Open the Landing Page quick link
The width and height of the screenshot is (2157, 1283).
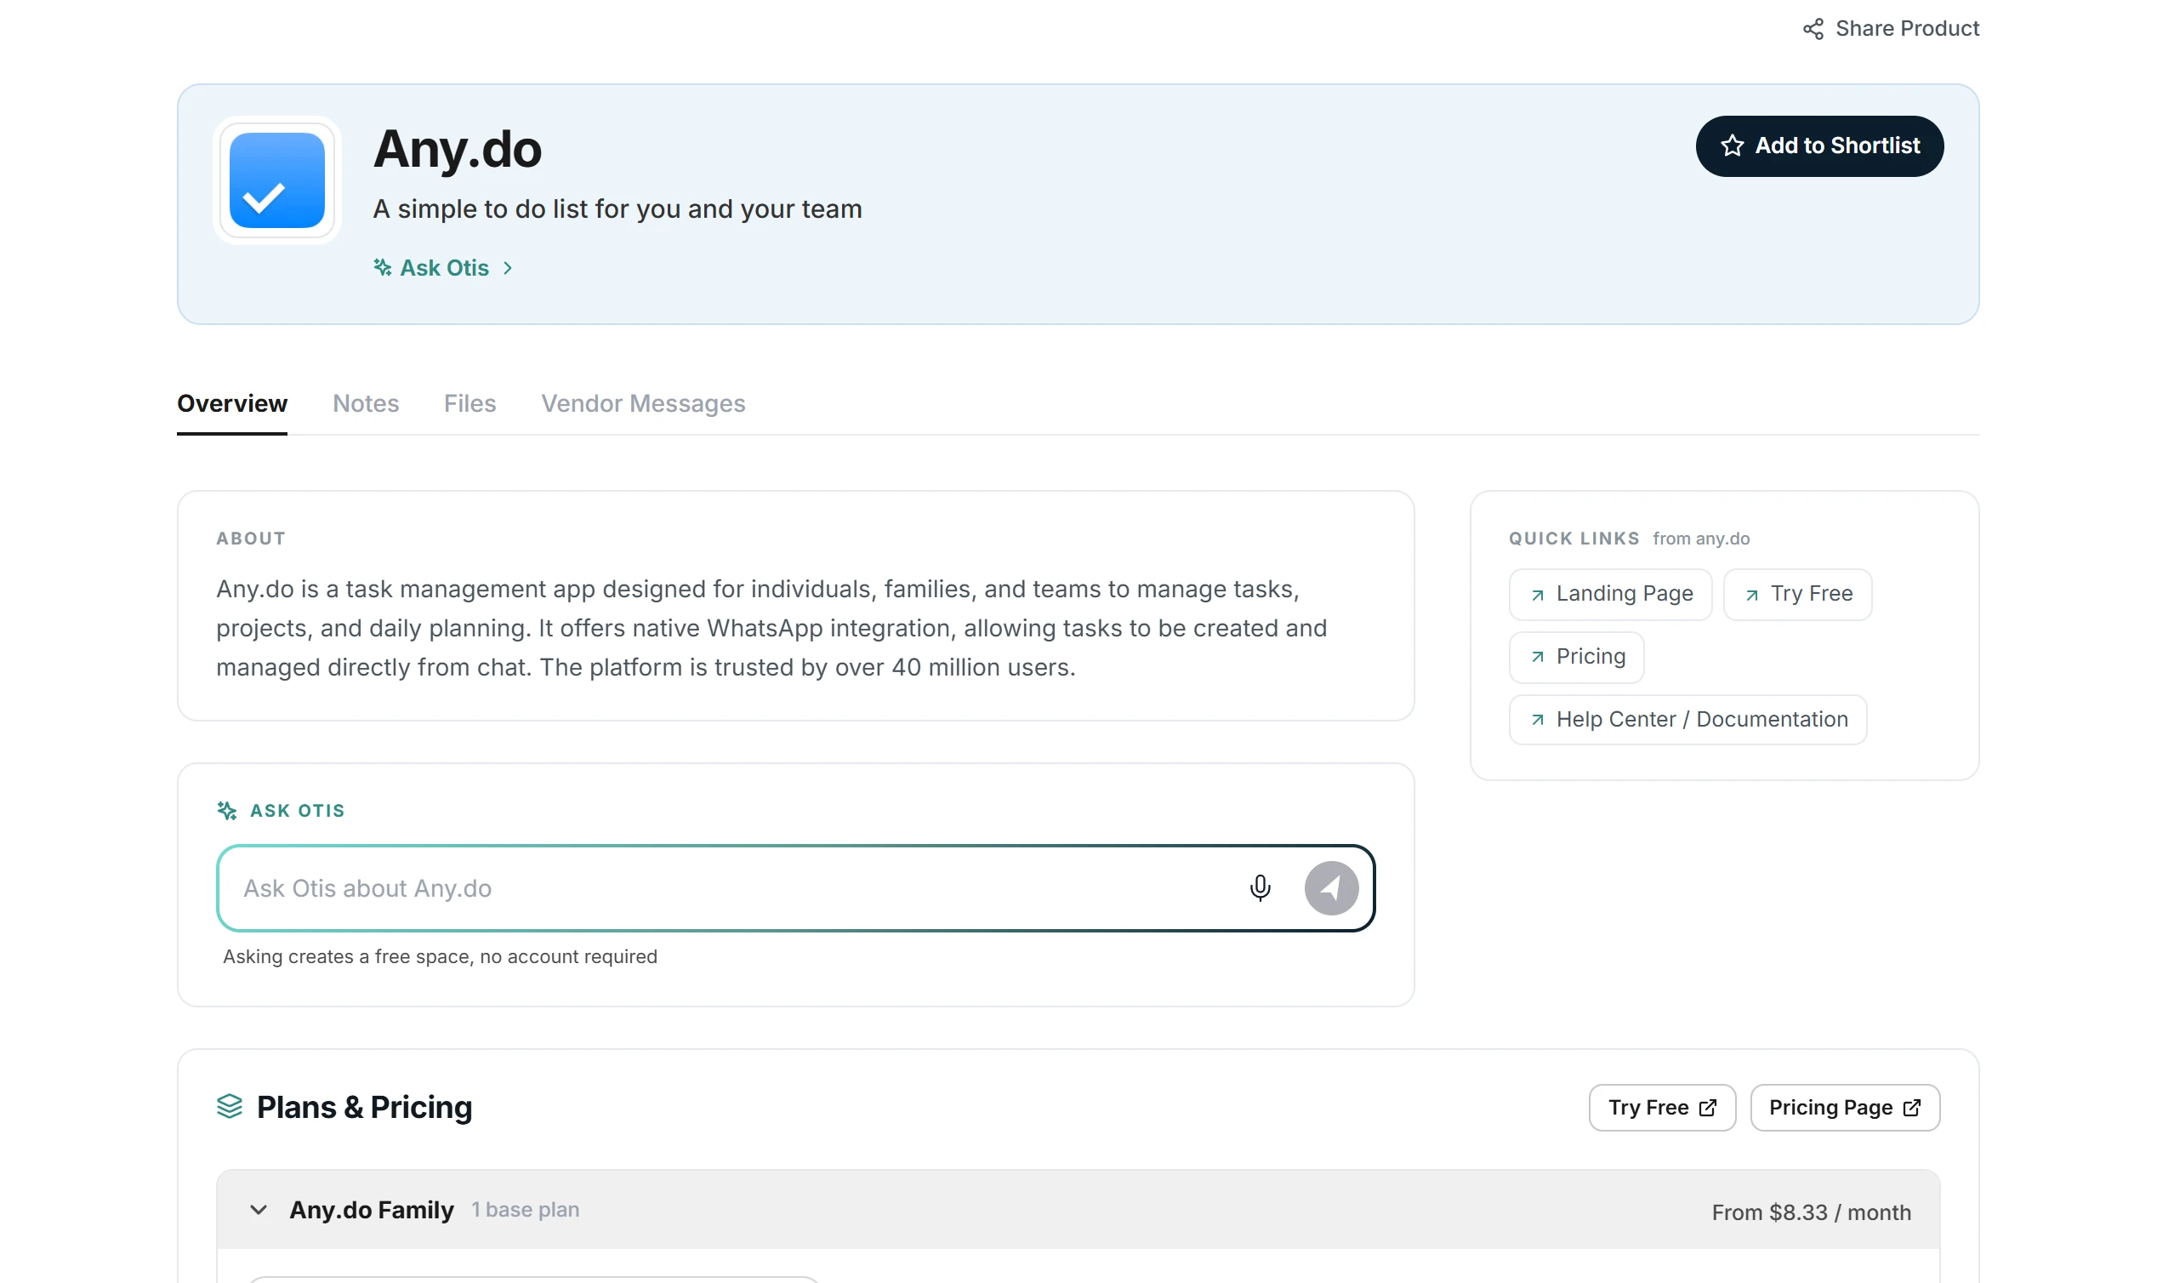coord(1610,594)
